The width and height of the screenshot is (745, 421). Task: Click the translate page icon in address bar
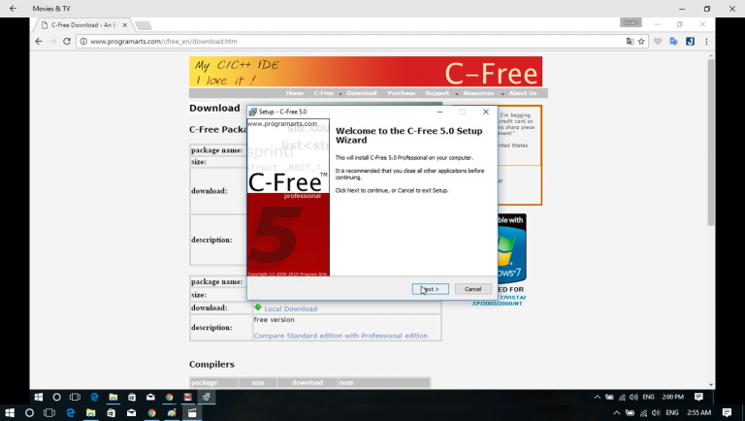click(x=630, y=42)
